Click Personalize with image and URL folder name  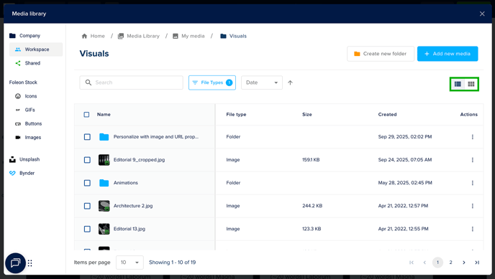156,137
